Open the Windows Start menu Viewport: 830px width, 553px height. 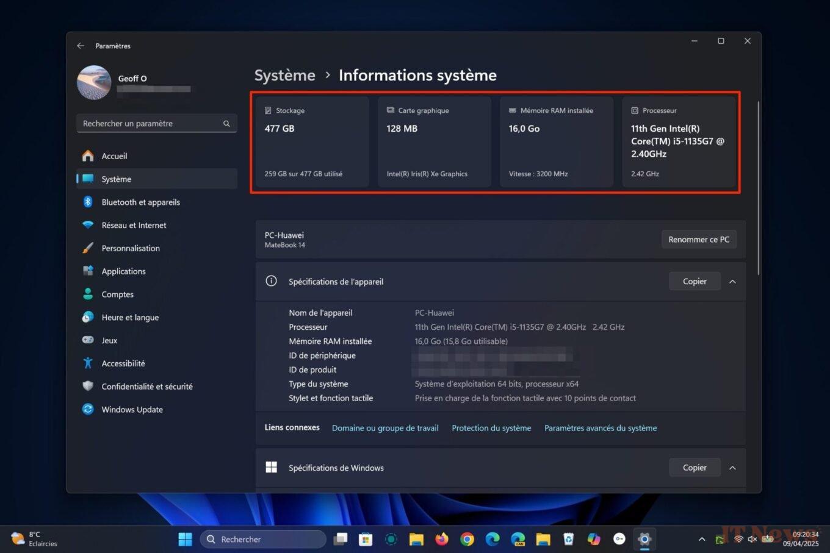[185, 539]
